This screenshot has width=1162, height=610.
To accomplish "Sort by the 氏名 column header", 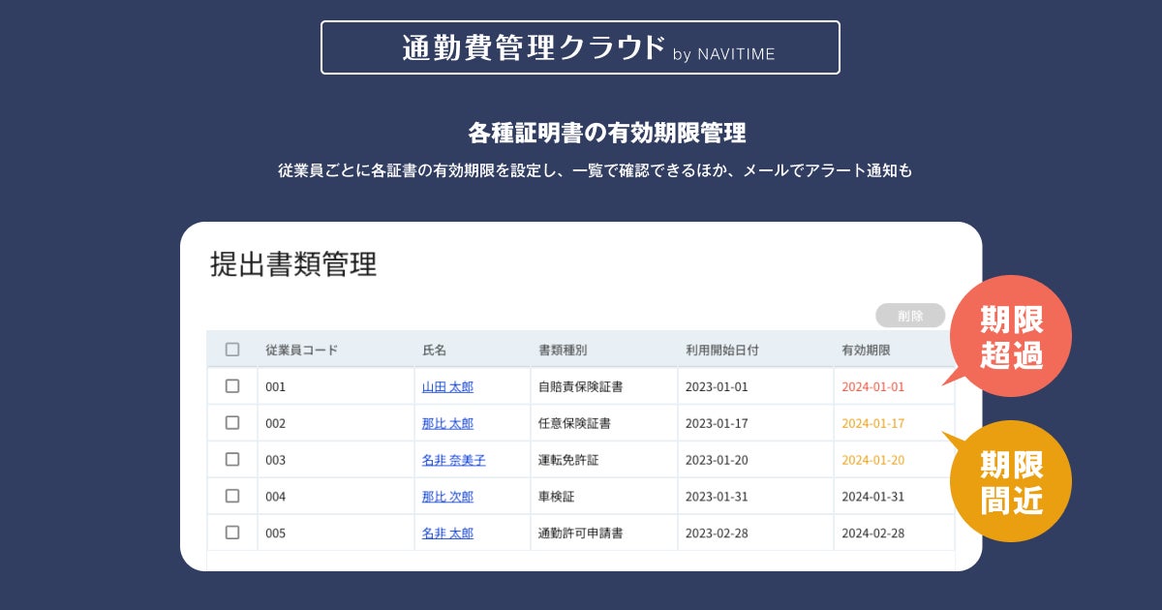I will (x=434, y=350).
